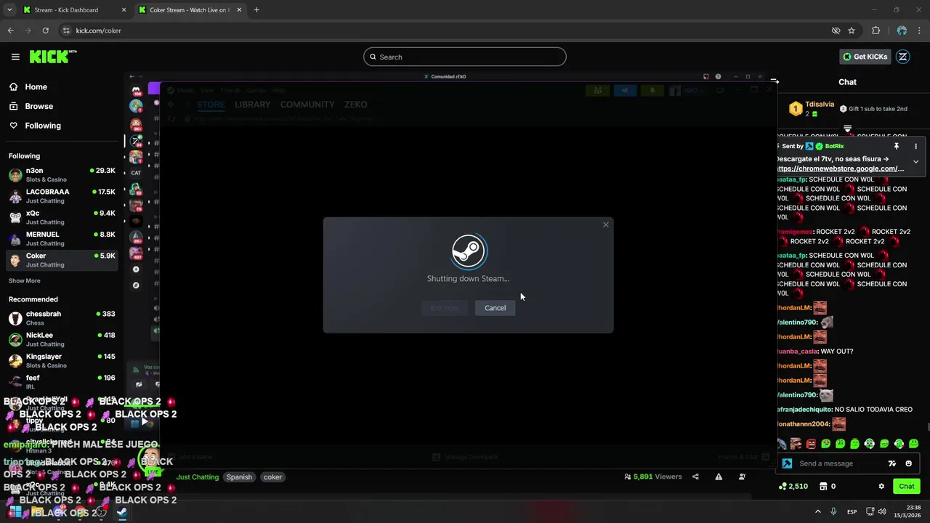Click the Get KICKs button
This screenshot has height=523, width=930.
(865, 57)
